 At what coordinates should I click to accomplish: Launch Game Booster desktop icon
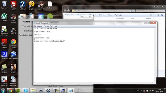[x=13, y=18]
